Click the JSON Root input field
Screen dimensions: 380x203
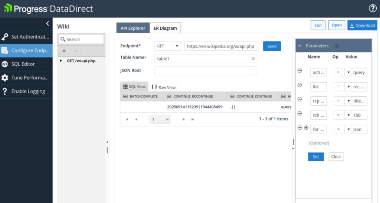(206, 71)
